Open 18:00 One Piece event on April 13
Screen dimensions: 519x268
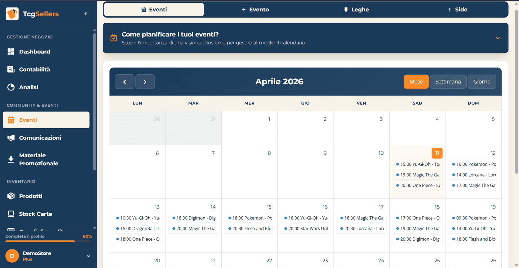coord(137,239)
